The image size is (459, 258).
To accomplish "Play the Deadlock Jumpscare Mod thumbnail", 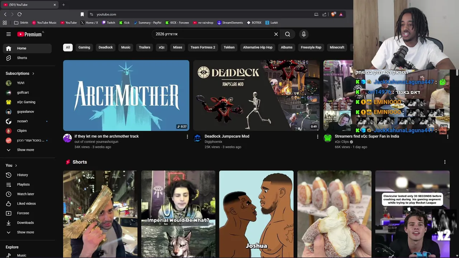I will coord(256,95).
